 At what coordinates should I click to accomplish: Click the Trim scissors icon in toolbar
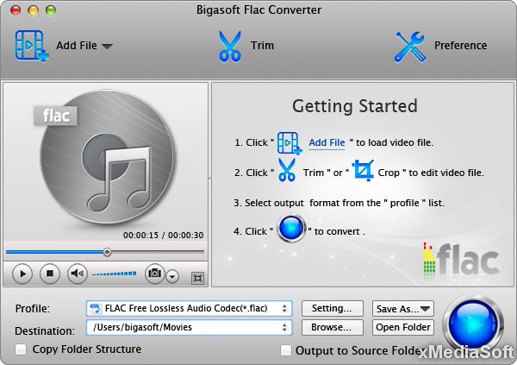click(x=230, y=47)
